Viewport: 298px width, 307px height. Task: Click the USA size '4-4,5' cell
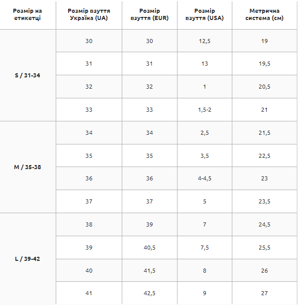coord(204,178)
